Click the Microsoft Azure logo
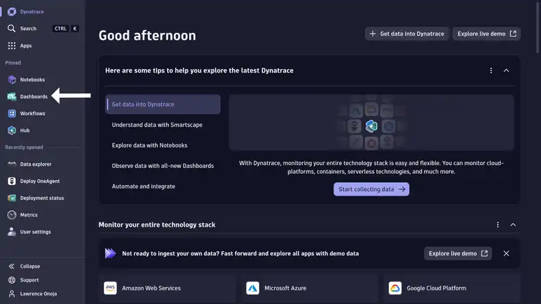541x304 pixels. (253, 288)
